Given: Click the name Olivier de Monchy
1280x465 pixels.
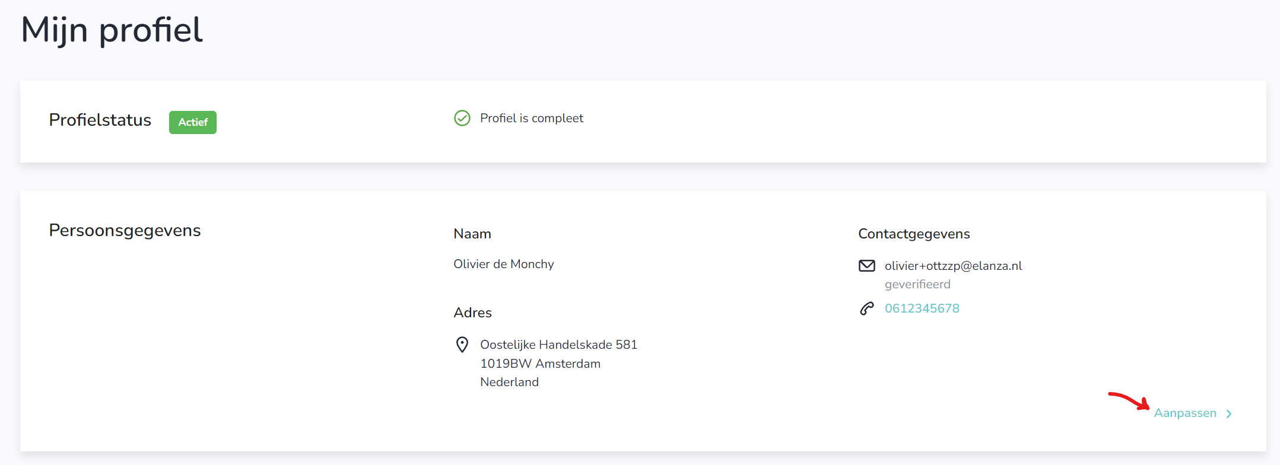Looking at the screenshot, I should (x=503, y=264).
